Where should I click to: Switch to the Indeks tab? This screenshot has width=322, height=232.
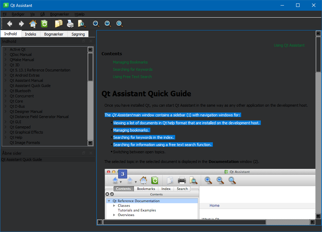pos(30,34)
